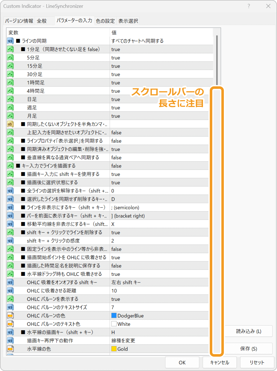277x371 pixels.
Task: Click the integer icon beside ラインを非表示にするキー
Action: coord(10,207)
